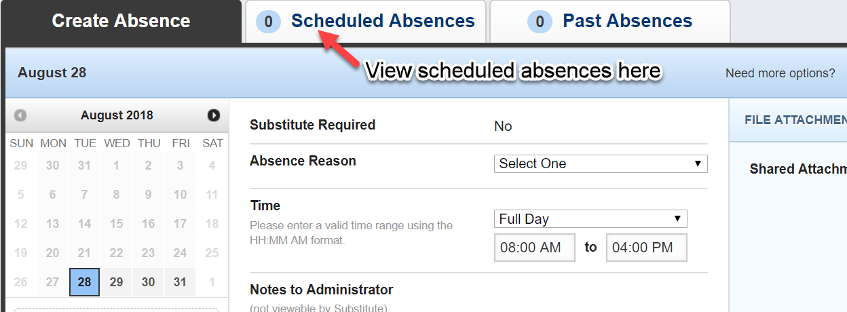The image size is (847, 312).
Task: Choose July 30 on the calendar
Action: (52, 165)
